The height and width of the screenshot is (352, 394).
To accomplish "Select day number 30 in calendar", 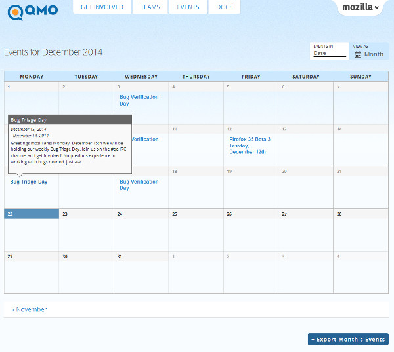I will point(64,256).
